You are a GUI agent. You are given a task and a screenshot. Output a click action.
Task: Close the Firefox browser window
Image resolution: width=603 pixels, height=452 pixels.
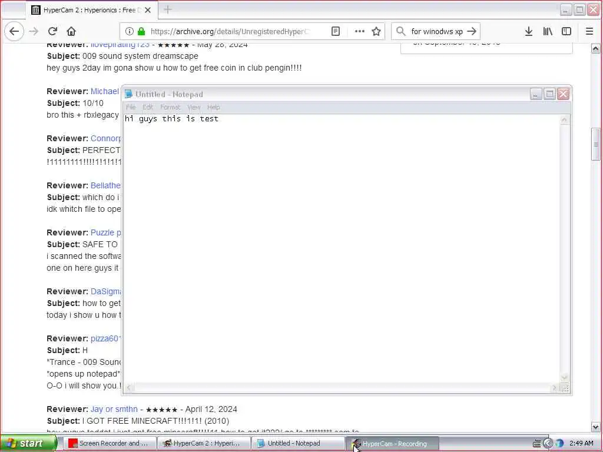(594, 10)
